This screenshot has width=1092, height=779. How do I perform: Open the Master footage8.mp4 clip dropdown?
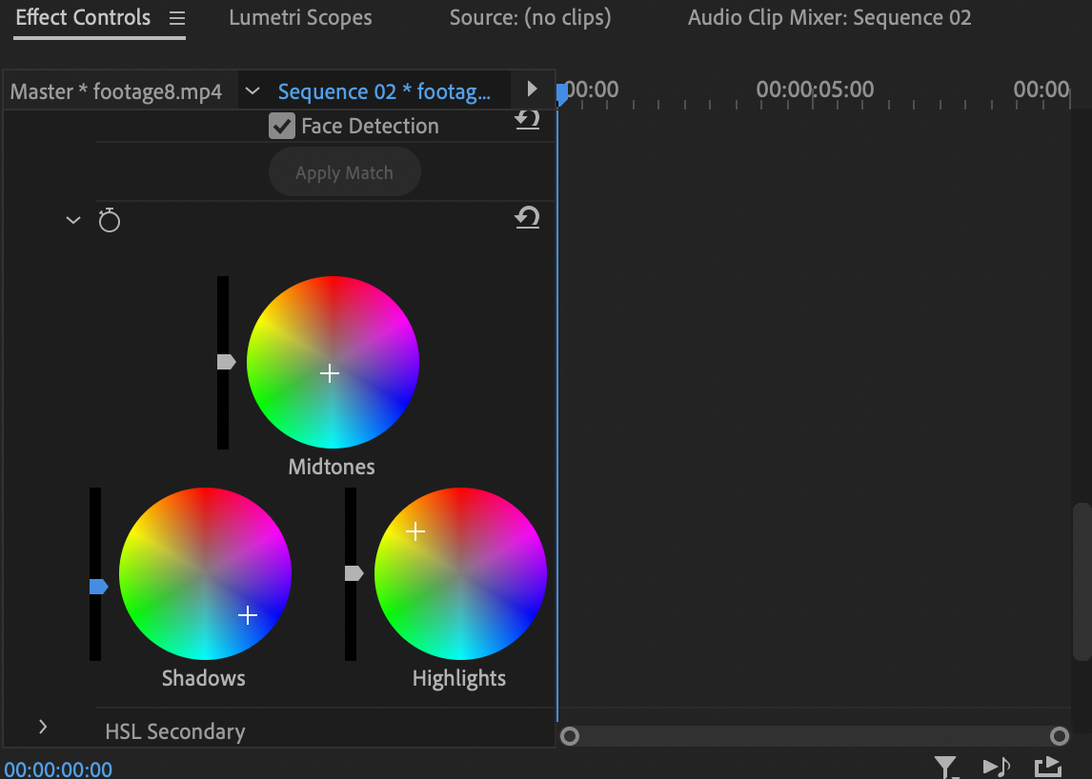[x=253, y=91]
